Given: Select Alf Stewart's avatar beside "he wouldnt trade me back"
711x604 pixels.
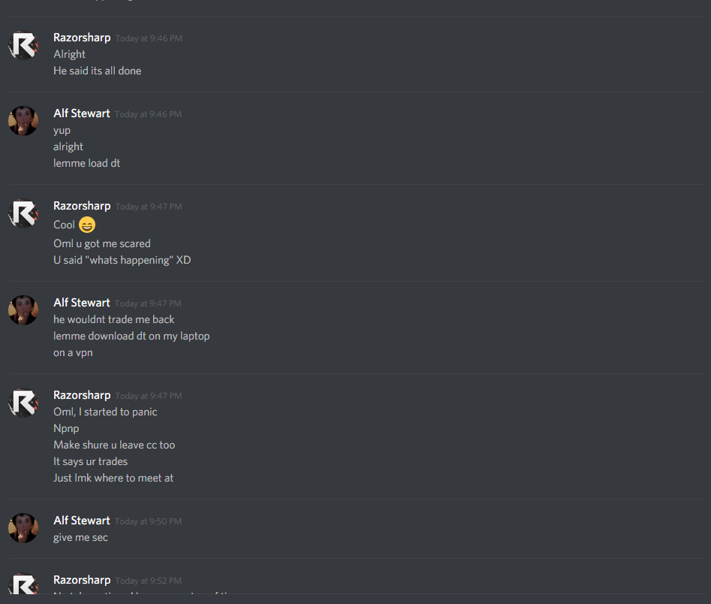Looking at the screenshot, I should (23, 310).
